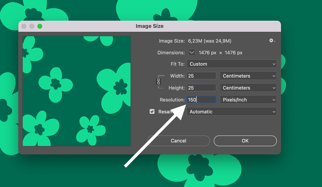This screenshot has width=322, height=187.
Task: Open the Resample method Automatic dropdown
Action: (x=232, y=112)
